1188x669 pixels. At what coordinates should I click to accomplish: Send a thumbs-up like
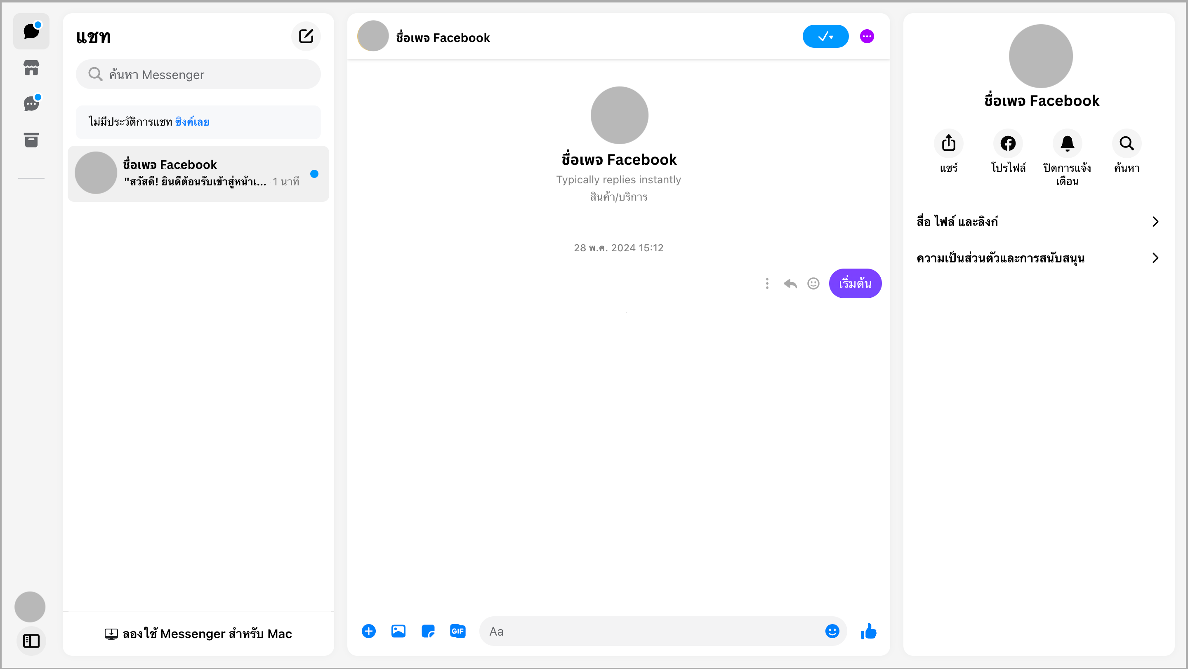pos(868,631)
